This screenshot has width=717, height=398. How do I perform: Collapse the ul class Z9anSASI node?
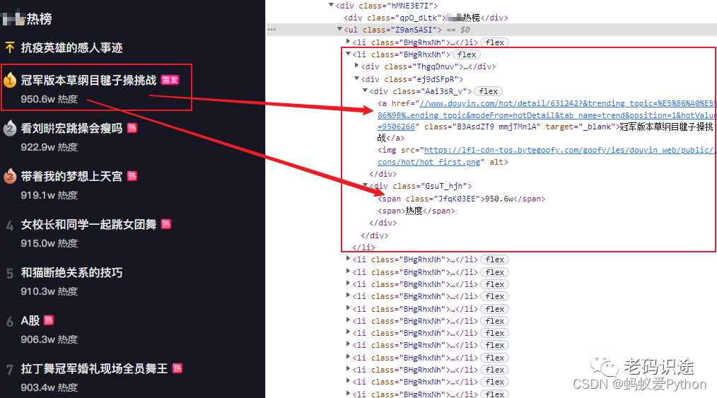(x=339, y=29)
